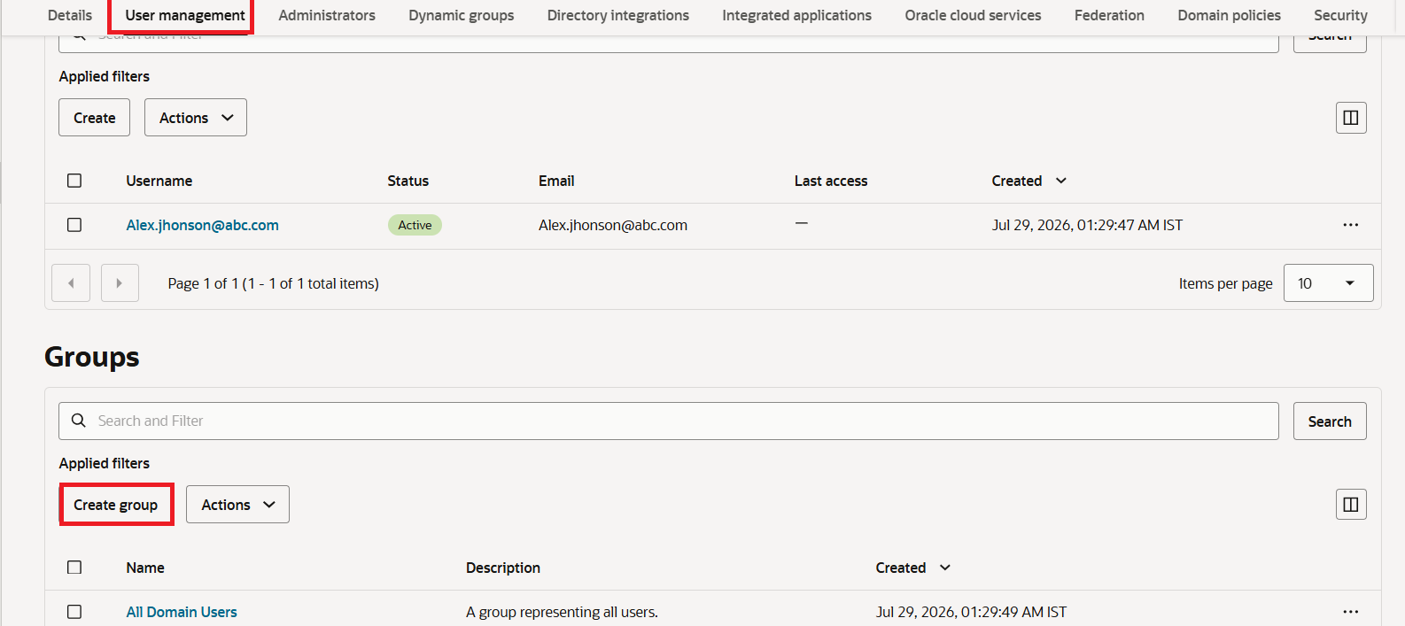Go to Dynamic groups tab

pyautogui.click(x=462, y=15)
